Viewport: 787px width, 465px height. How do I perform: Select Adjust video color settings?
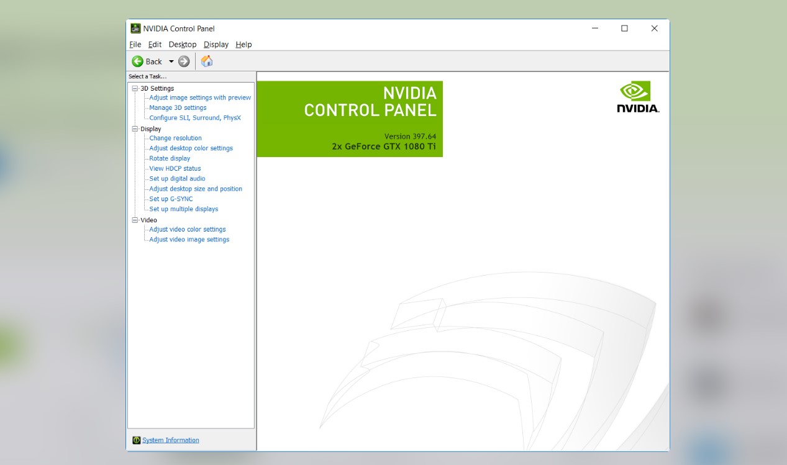[188, 230]
